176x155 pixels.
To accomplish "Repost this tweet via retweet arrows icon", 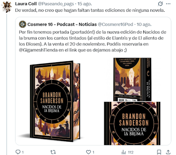I will click(53, 152).
